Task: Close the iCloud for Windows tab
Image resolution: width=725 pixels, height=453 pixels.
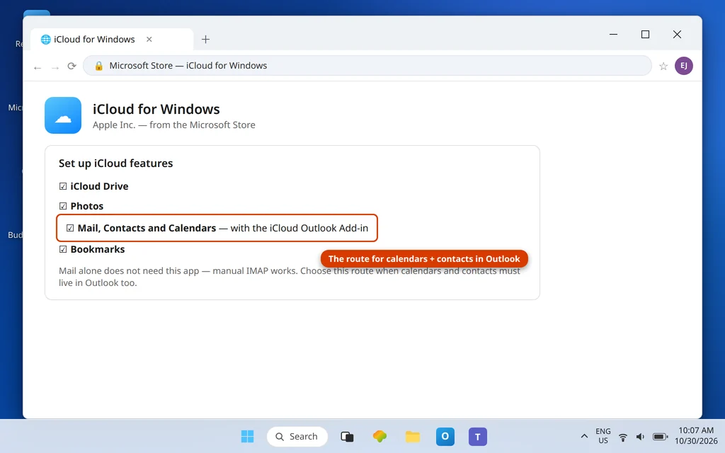Action: coord(149,40)
